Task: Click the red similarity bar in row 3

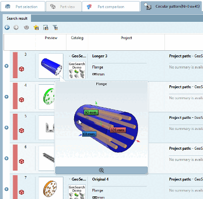Action: 15,65
